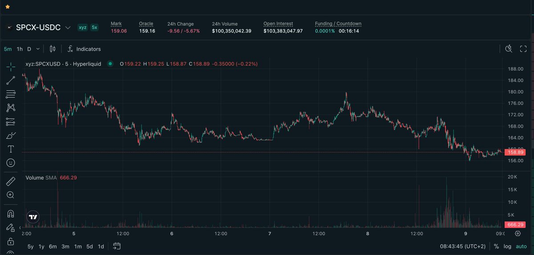Toggle stay in drawing mode pencil-lock
This screenshot has height=255, width=534.
[x=11, y=227]
